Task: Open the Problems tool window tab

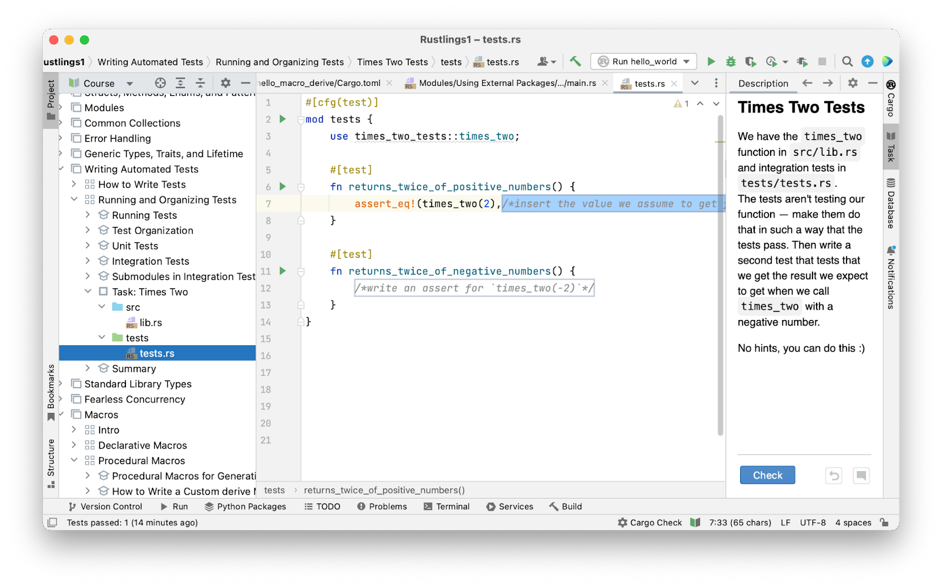Action: pos(382,506)
